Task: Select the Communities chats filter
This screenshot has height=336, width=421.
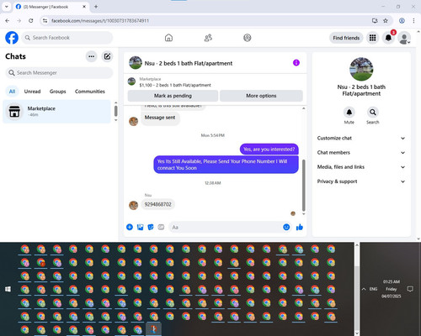Action: click(x=90, y=92)
